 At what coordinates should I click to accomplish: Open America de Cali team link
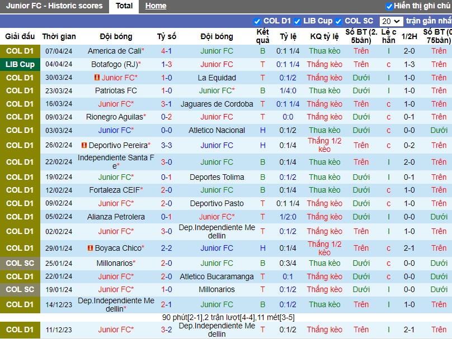[x=115, y=51]
